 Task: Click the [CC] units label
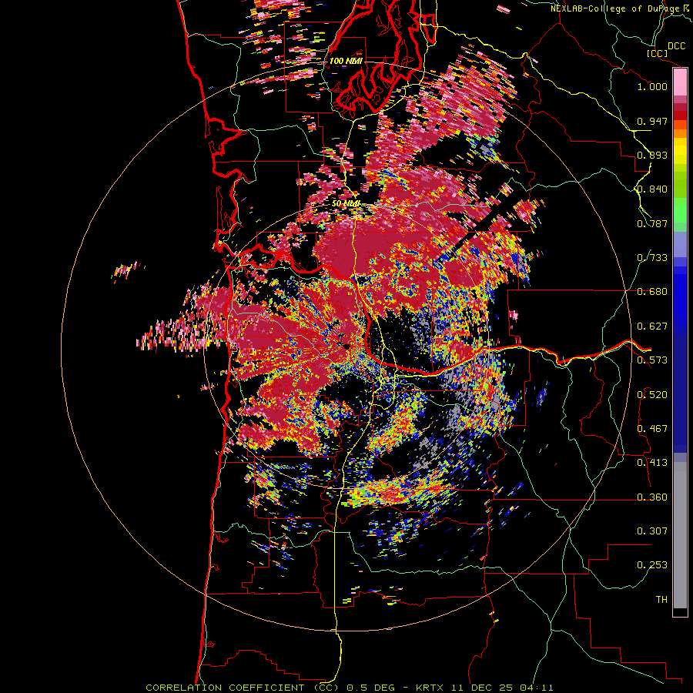click(658, 53)
